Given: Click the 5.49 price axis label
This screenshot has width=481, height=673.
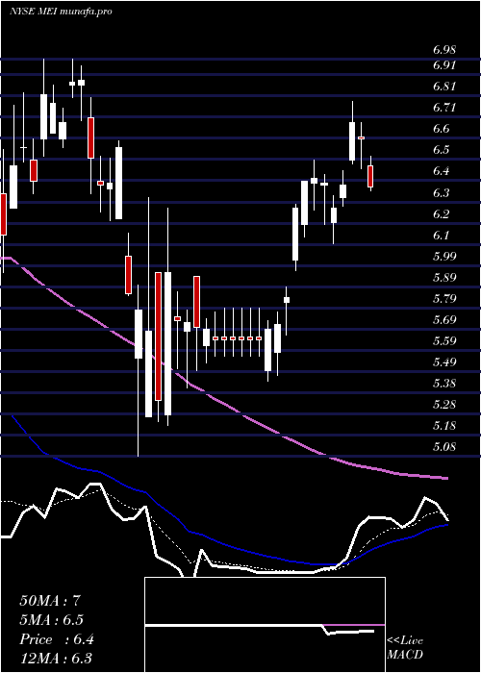Looking at the screenshot, I should point(444,362).
